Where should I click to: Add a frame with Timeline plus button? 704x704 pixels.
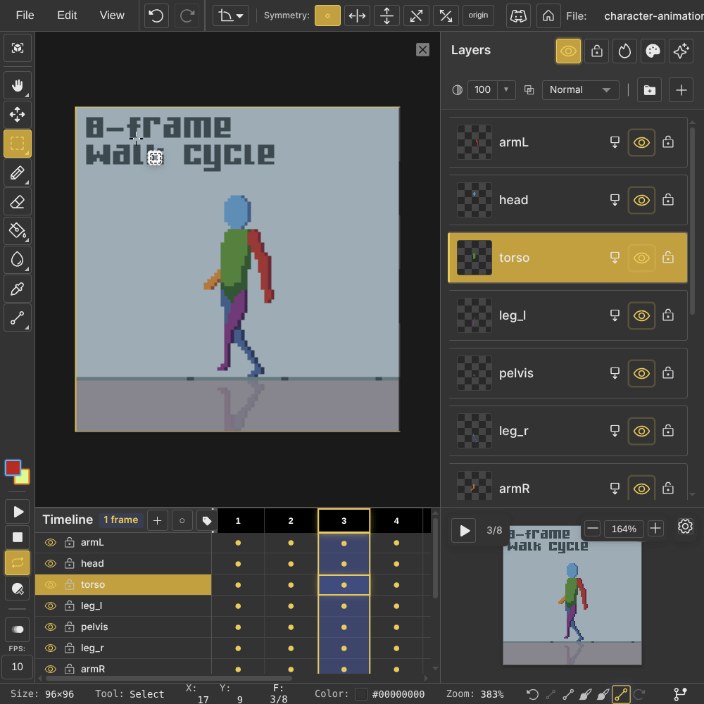click(157, 520)
